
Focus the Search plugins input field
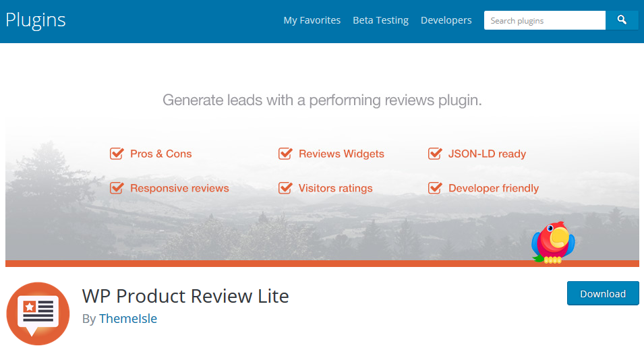click(x=544, y=20)
